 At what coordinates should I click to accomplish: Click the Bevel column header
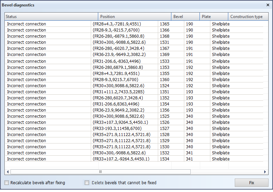pos(185,17)
